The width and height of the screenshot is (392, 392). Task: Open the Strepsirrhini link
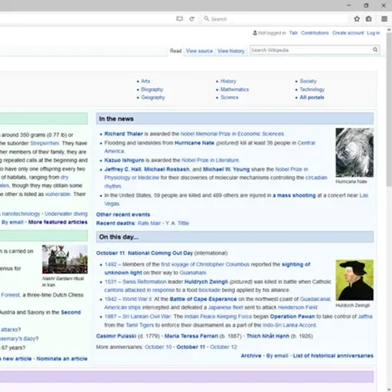click(44, 143)
